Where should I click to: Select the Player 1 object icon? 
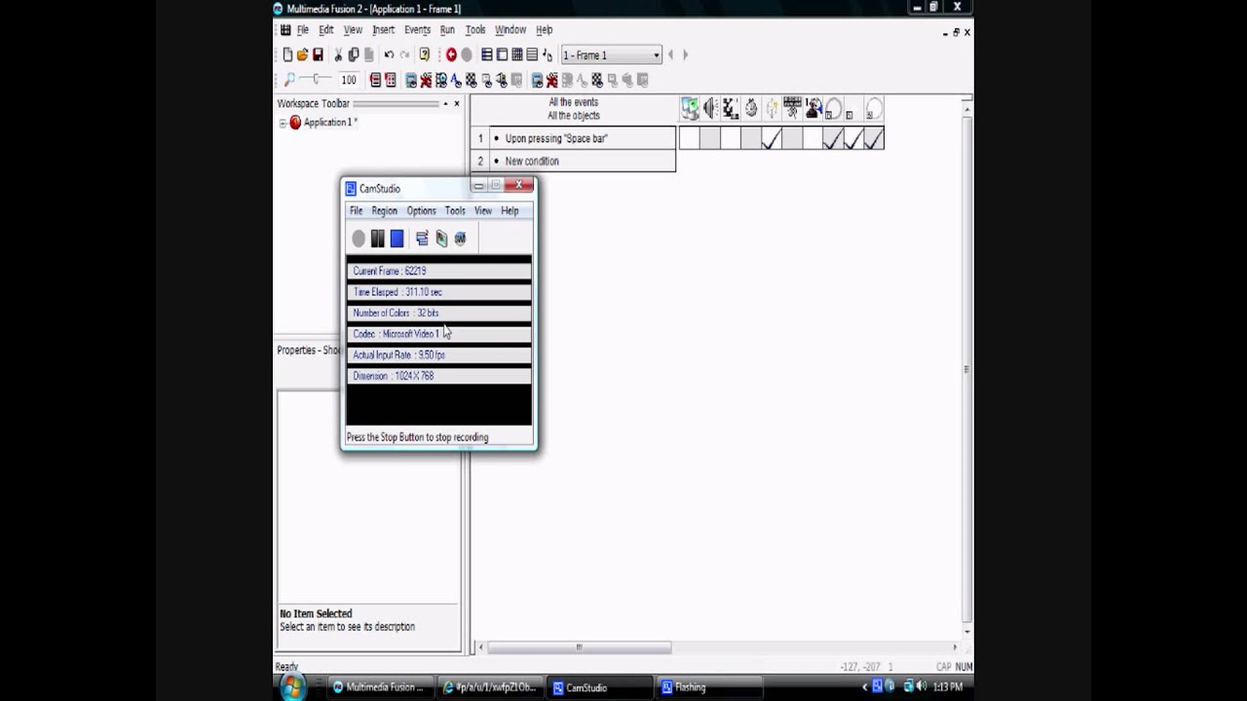pos(812,109)
